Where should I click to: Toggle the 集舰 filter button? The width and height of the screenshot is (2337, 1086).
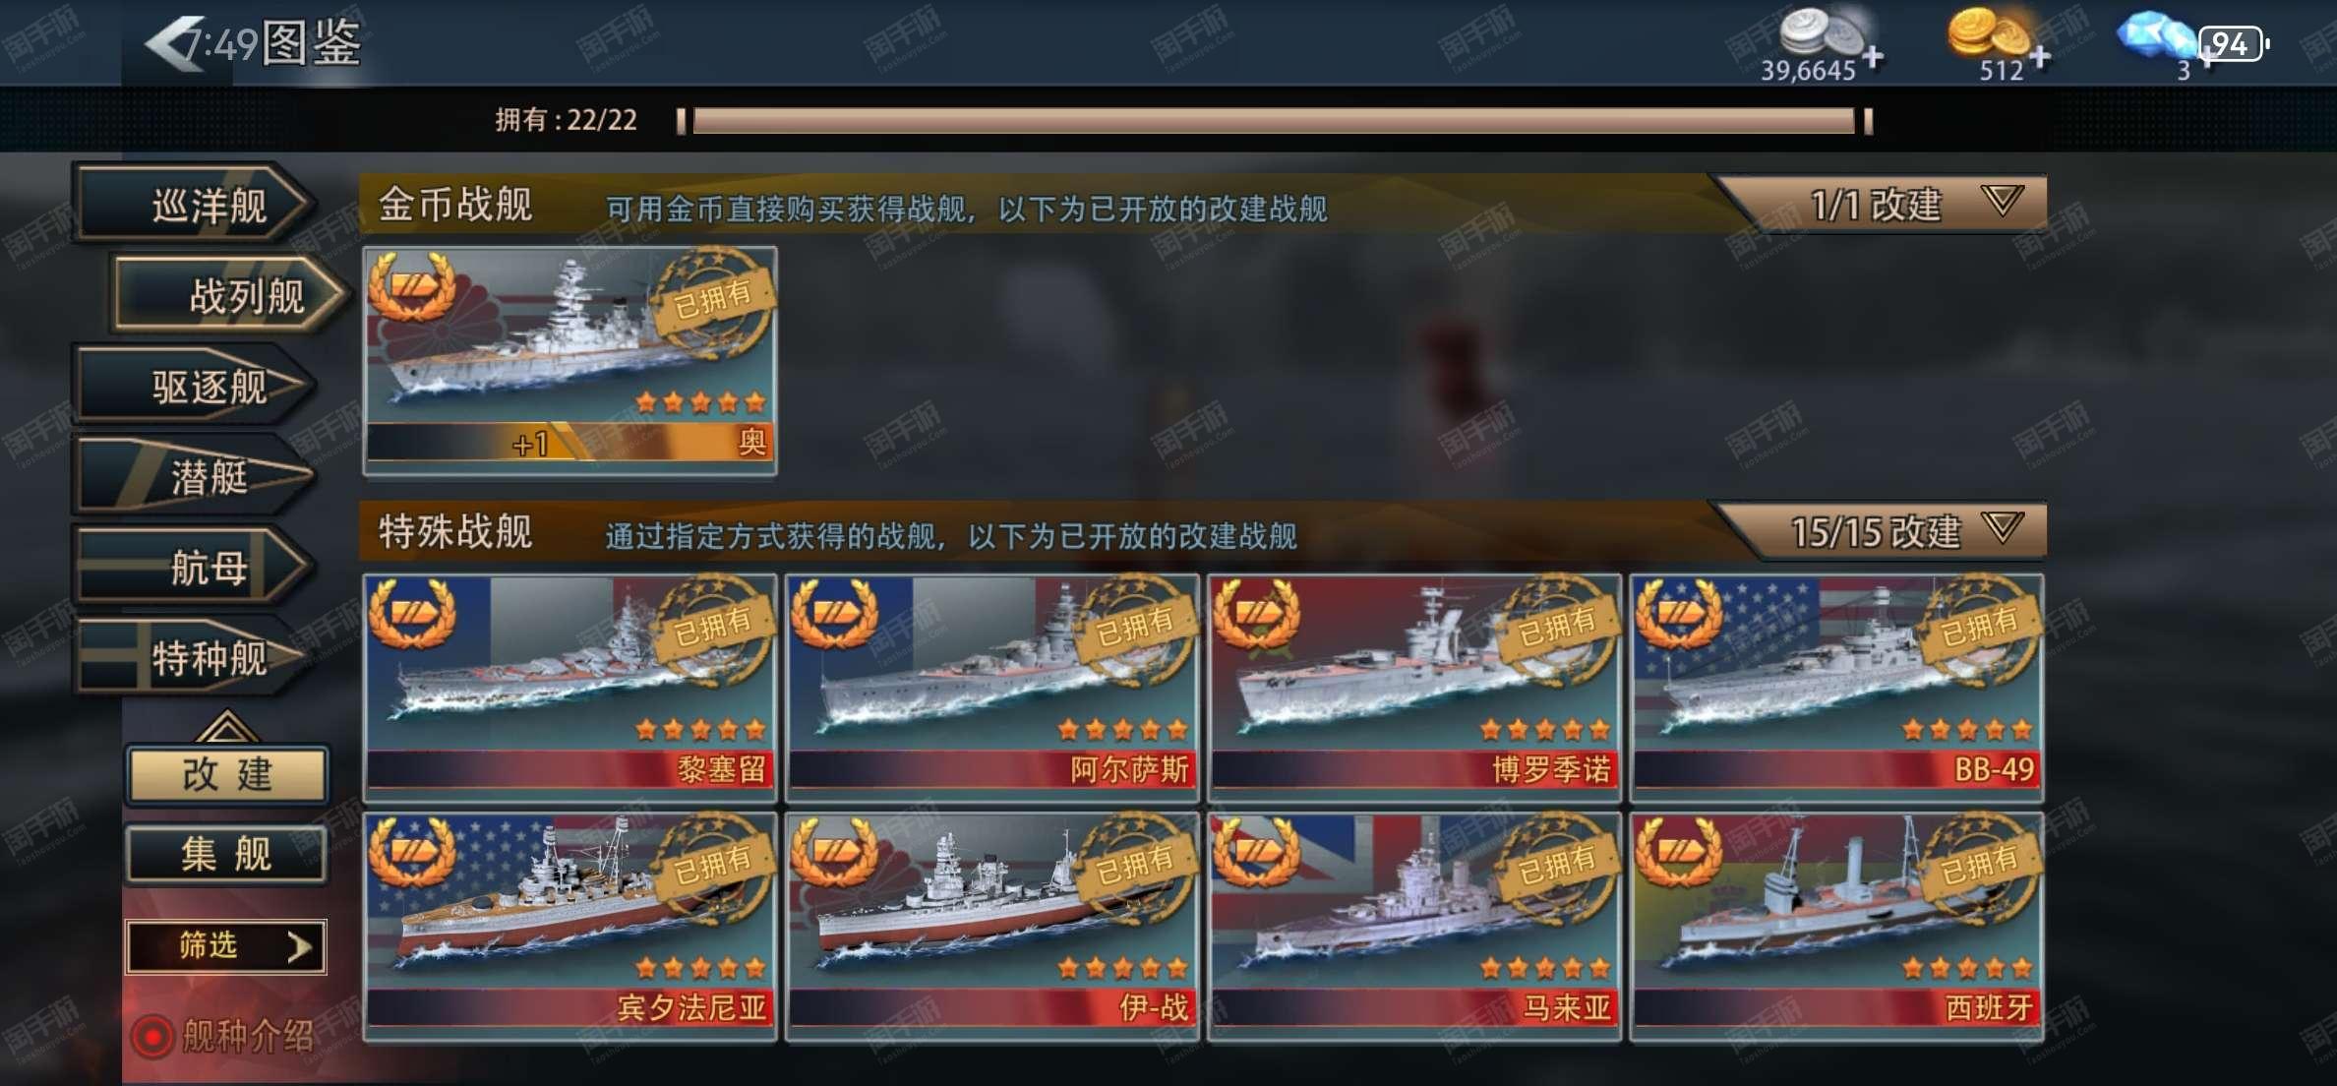click(227, 853)
